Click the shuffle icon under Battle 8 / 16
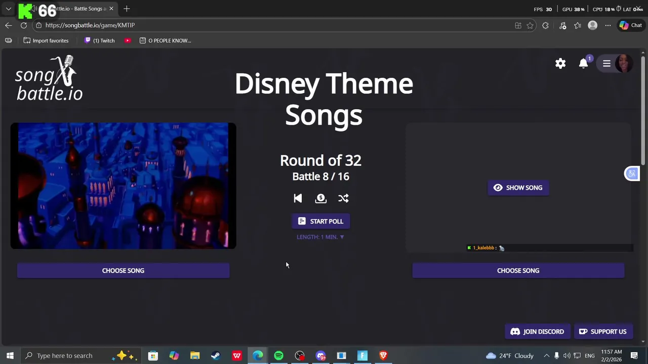648x364 pixels. pos(343,198)
